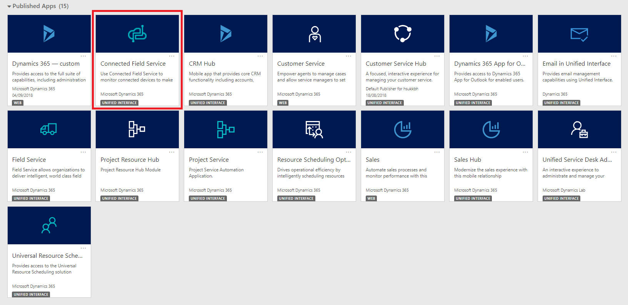628x305 pixels.
Task: Click 'Project Resource Hub Module' description
Action: coord(130,170)
